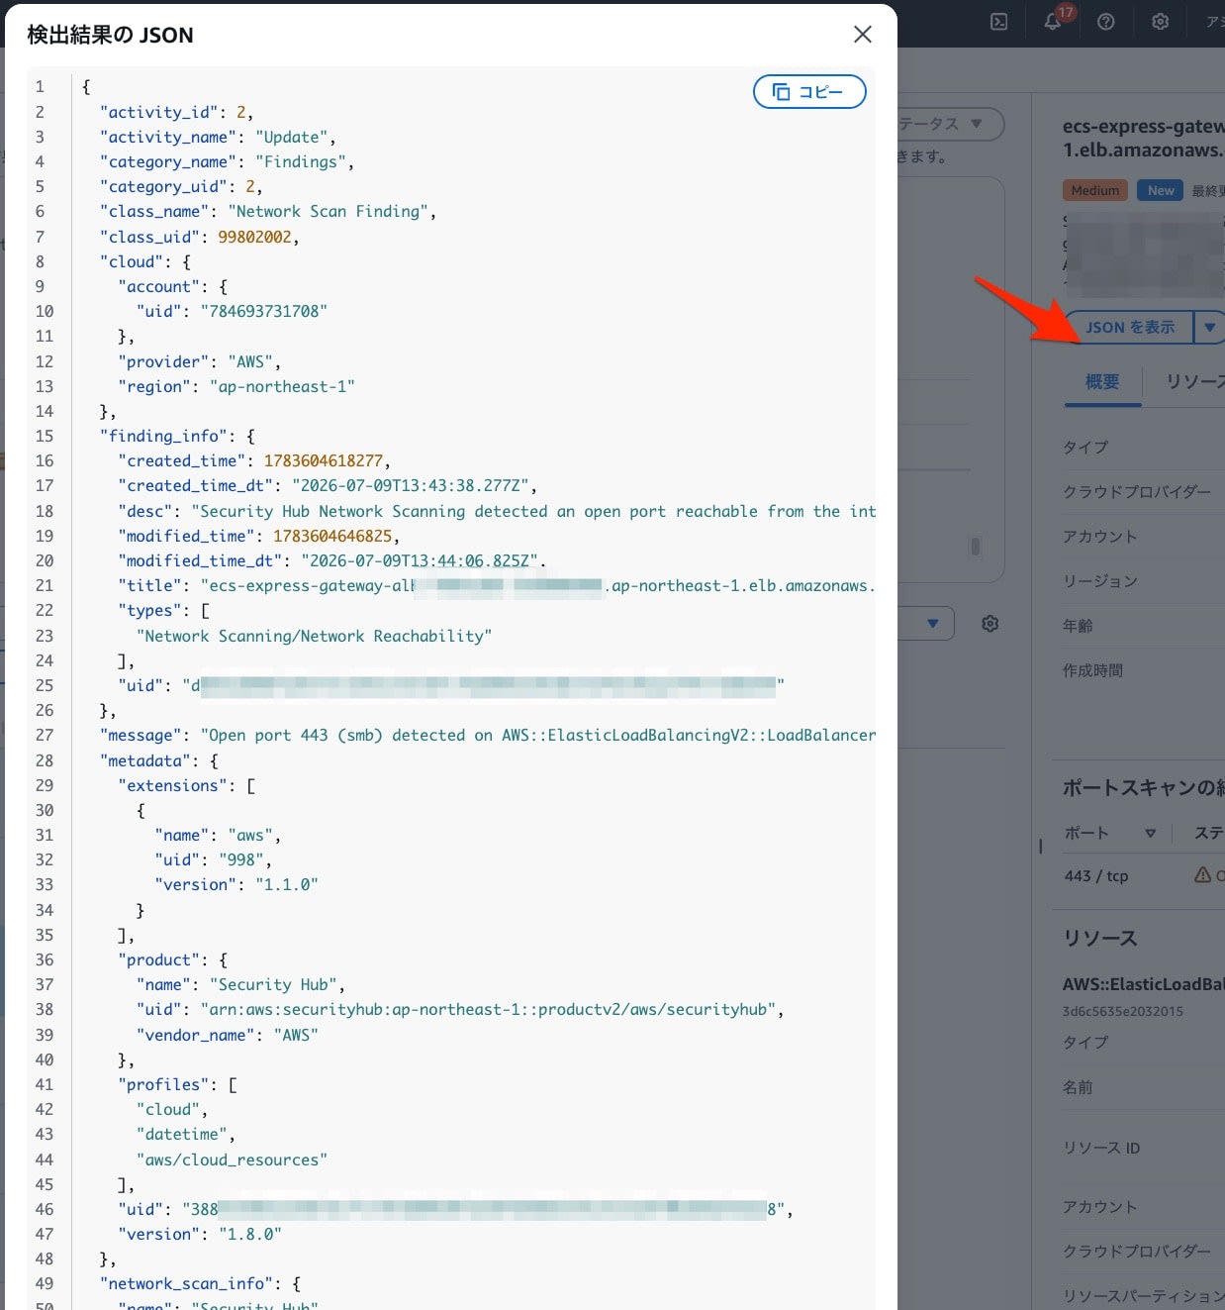Switch to the 概要 tab
Viewport: 1225px width, 1310px height.
pyautogui.click(x=1102, y=382)
